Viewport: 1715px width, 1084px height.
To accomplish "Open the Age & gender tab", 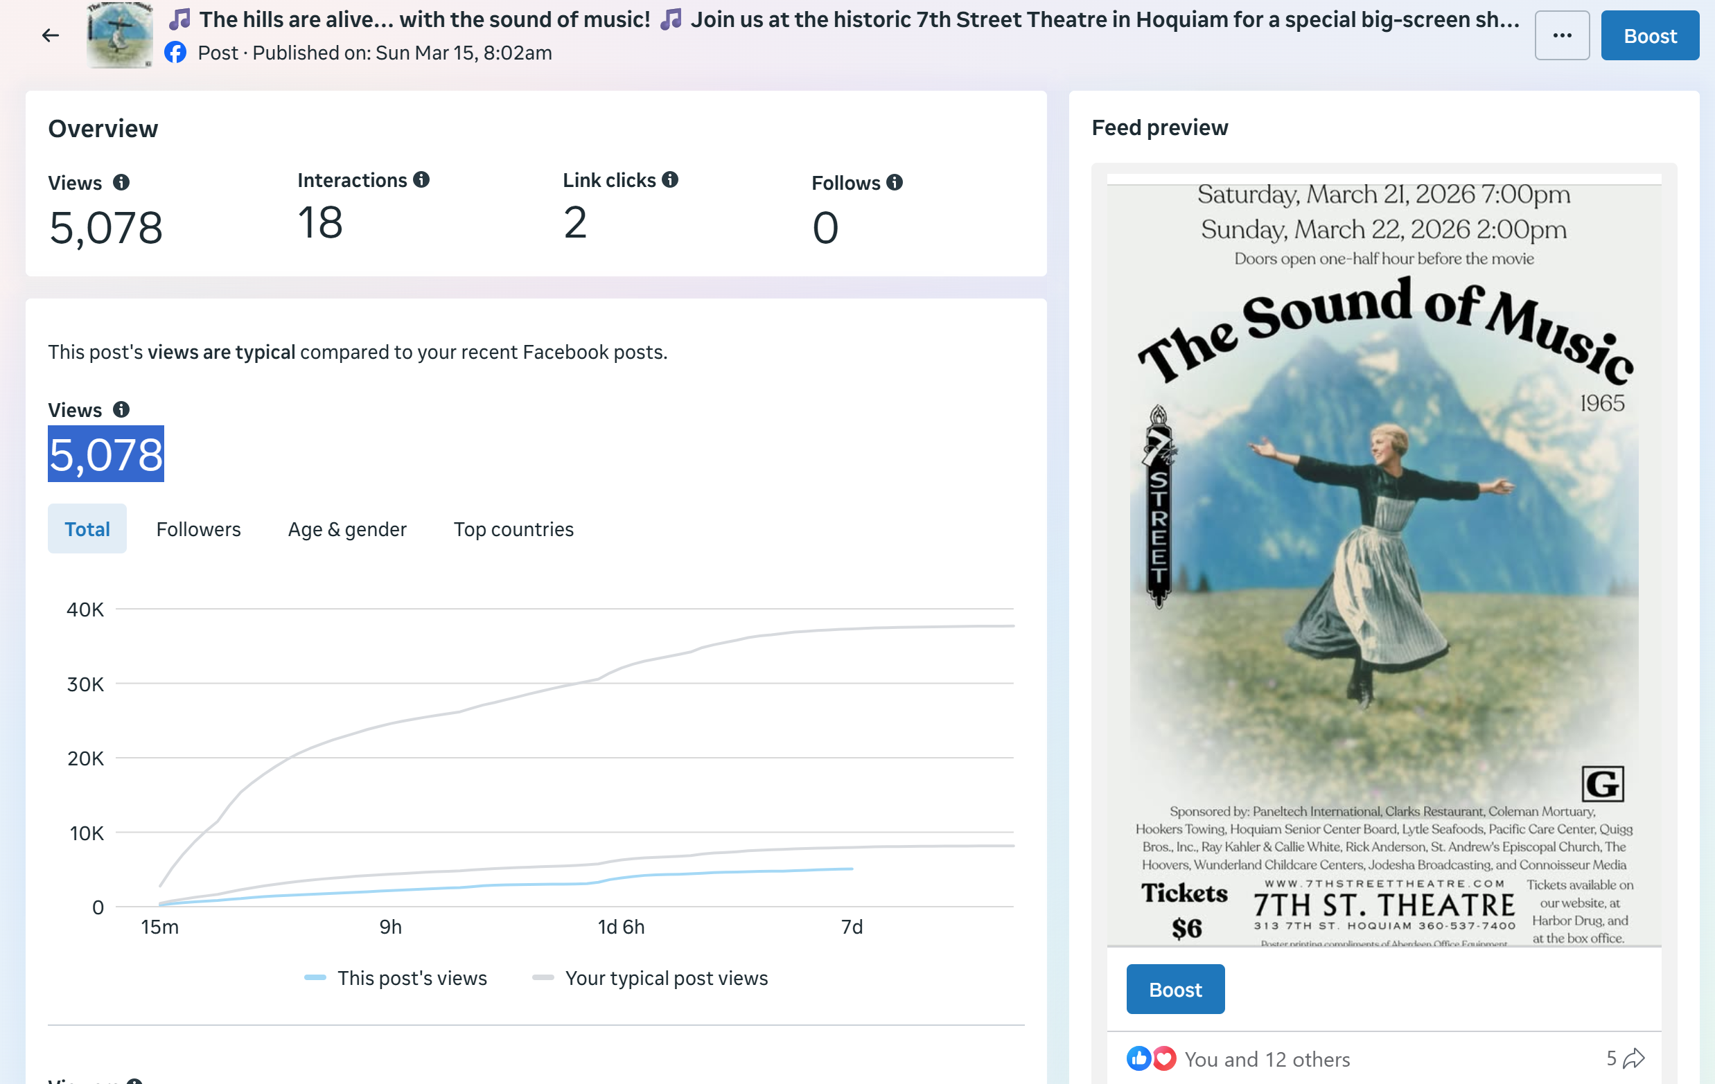I will (x=347, y=528).
